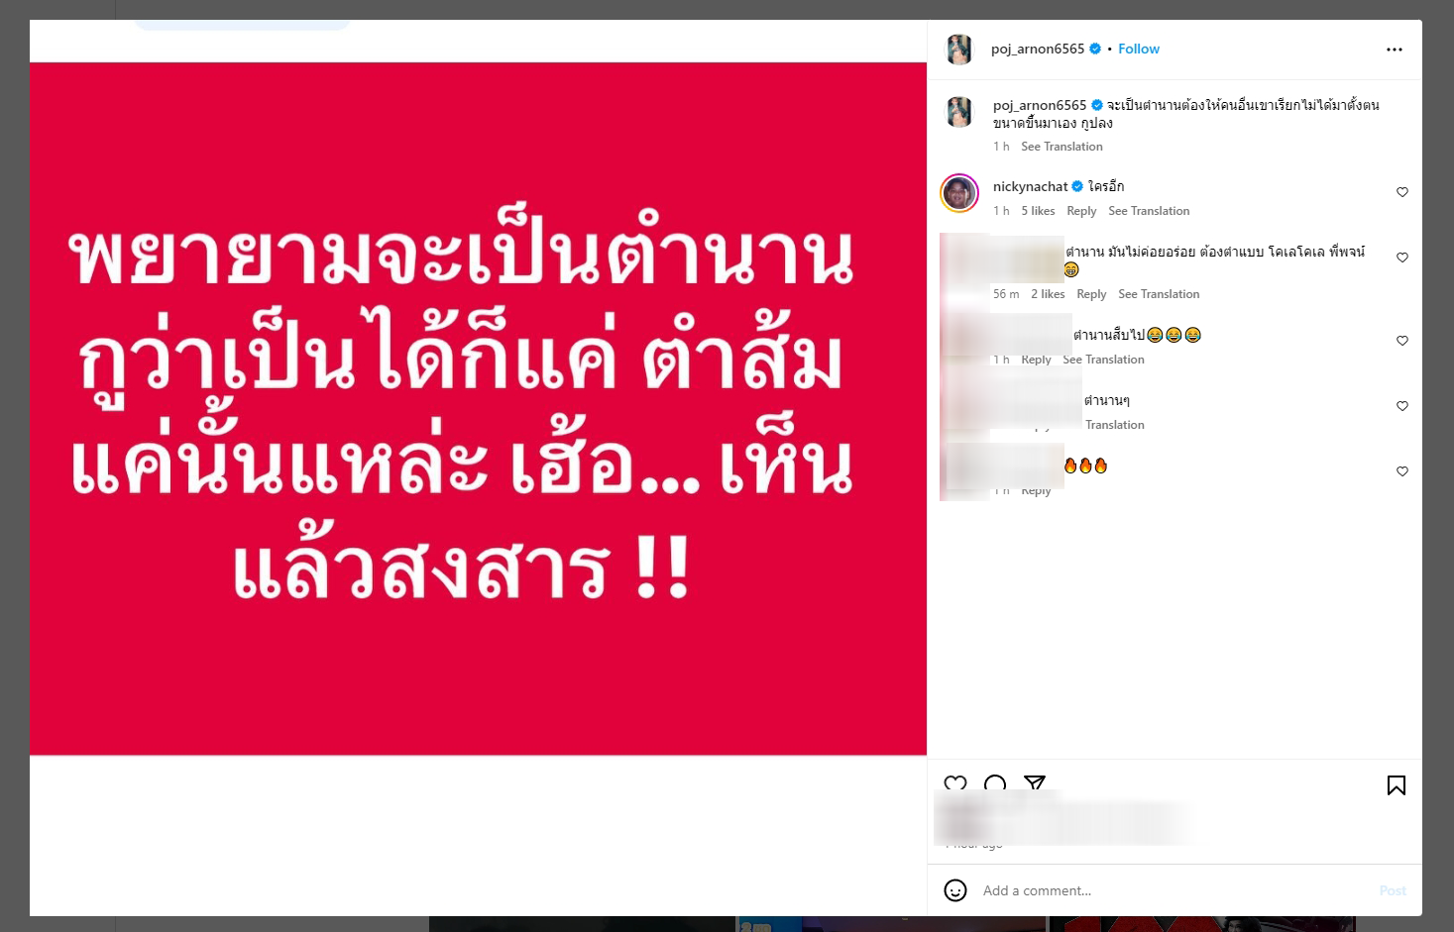Click See Translation on the 56 m comment
Image resolution: width=1454 pixels, height=932 pixels.
(x=1159, y=294)
